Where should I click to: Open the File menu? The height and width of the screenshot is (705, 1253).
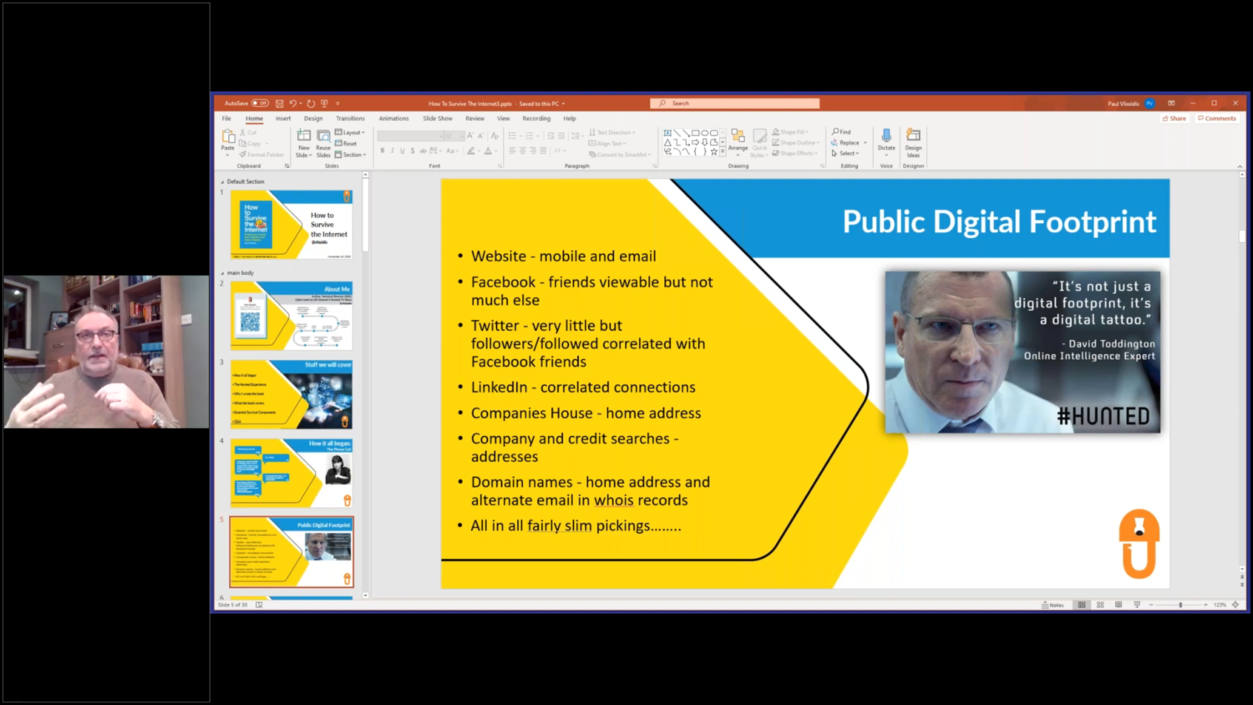tap(226, 119)
